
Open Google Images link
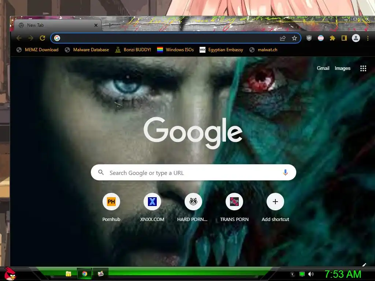click(x=342, y=68)
